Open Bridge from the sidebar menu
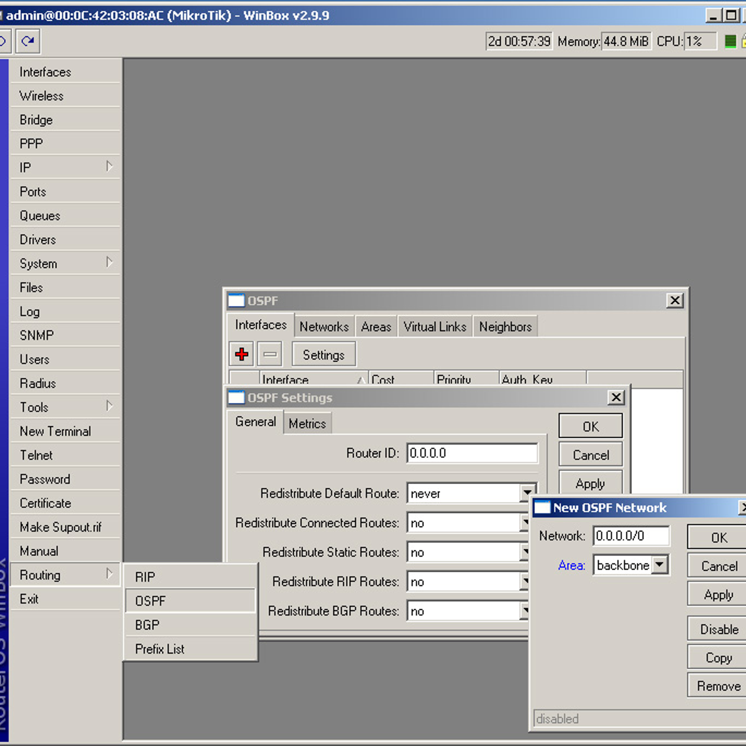This screenshot has height=746, width=746. tap(65, 120)
